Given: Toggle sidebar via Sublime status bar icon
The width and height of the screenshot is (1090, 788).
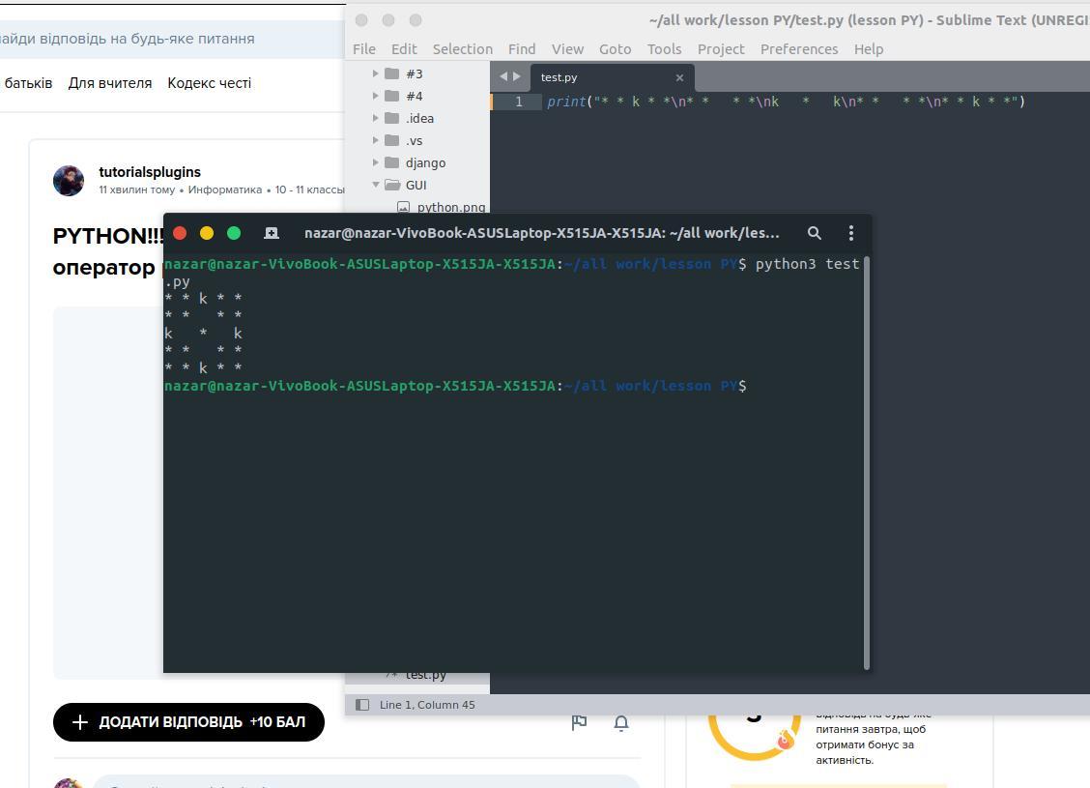Looking at the screenshot, I should (x=362, y=705).
